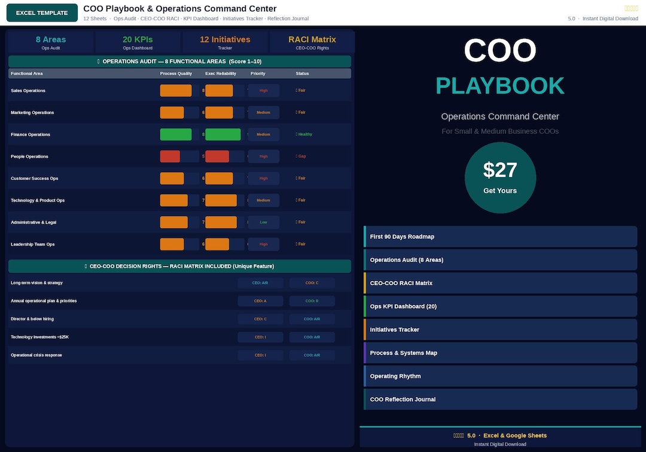Viewport: 646px width, 452px height.
Task: Click the Medium priority badge for Technology & Product Ops
Action: pyautogui.click(x=264, y=200)
